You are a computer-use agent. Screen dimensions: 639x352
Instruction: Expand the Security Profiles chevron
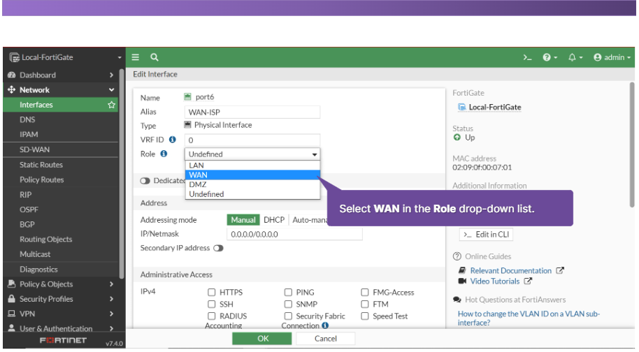pyautogui.click(x=111, y=299)
